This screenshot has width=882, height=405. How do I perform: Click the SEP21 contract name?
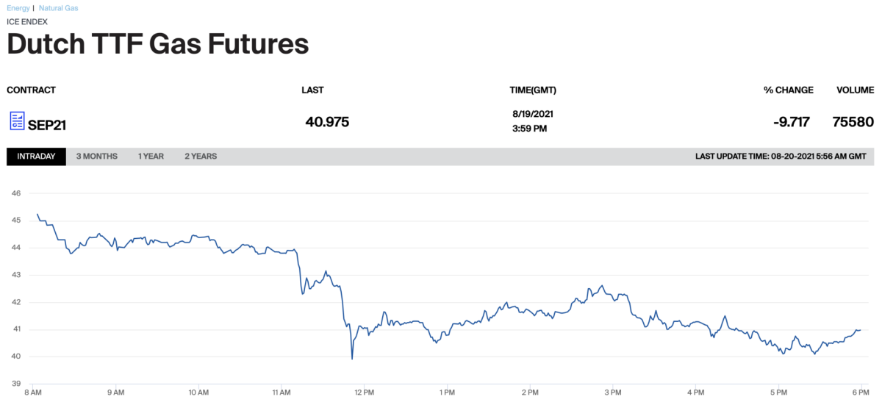tap(47, 124)
